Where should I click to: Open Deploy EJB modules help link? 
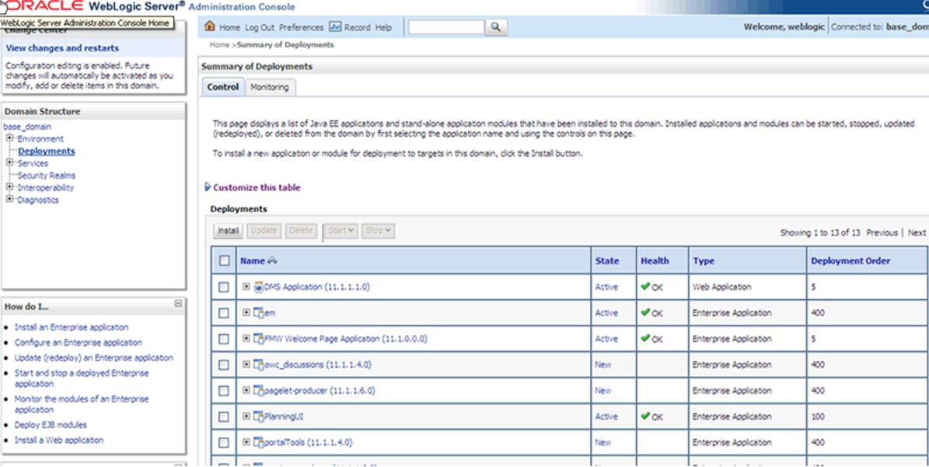pyautogui.click(x=51, y=425)
